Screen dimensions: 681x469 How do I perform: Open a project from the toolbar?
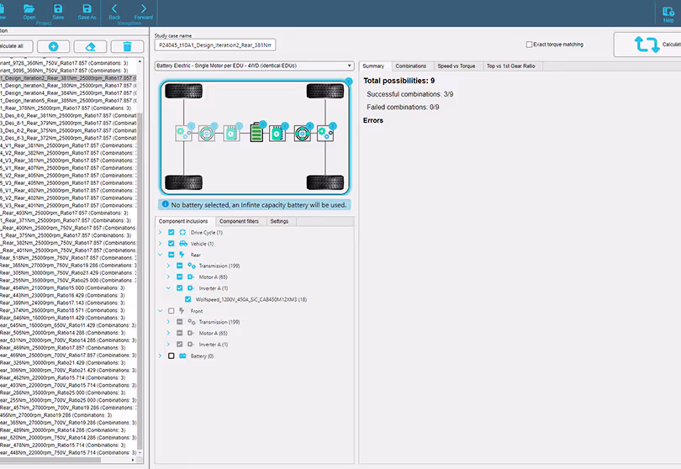(x=29, y=12)
